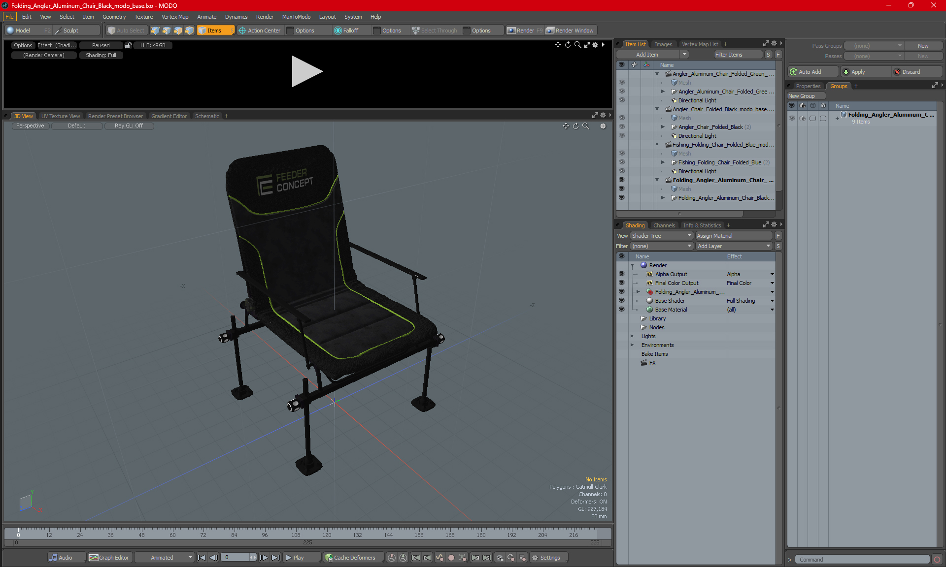Screen dimensions: 946x567
Task: Click Render F9 button
Action: pos(525,31)
